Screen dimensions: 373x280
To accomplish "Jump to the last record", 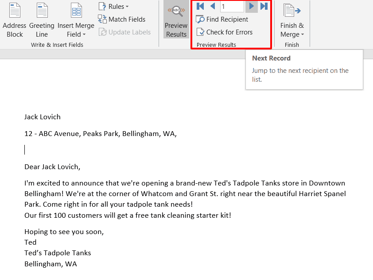I will [x=264, y=6].
